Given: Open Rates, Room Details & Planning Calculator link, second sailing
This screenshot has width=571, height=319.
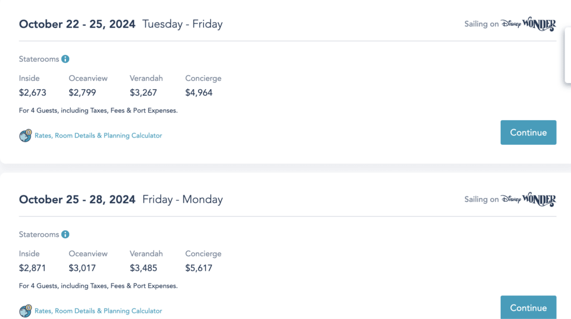Looking at the screenshot, I should (98, 311).
